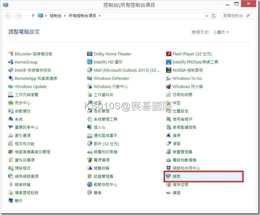Click the NVIDIA 控制面板 icon

click(169, 70)
